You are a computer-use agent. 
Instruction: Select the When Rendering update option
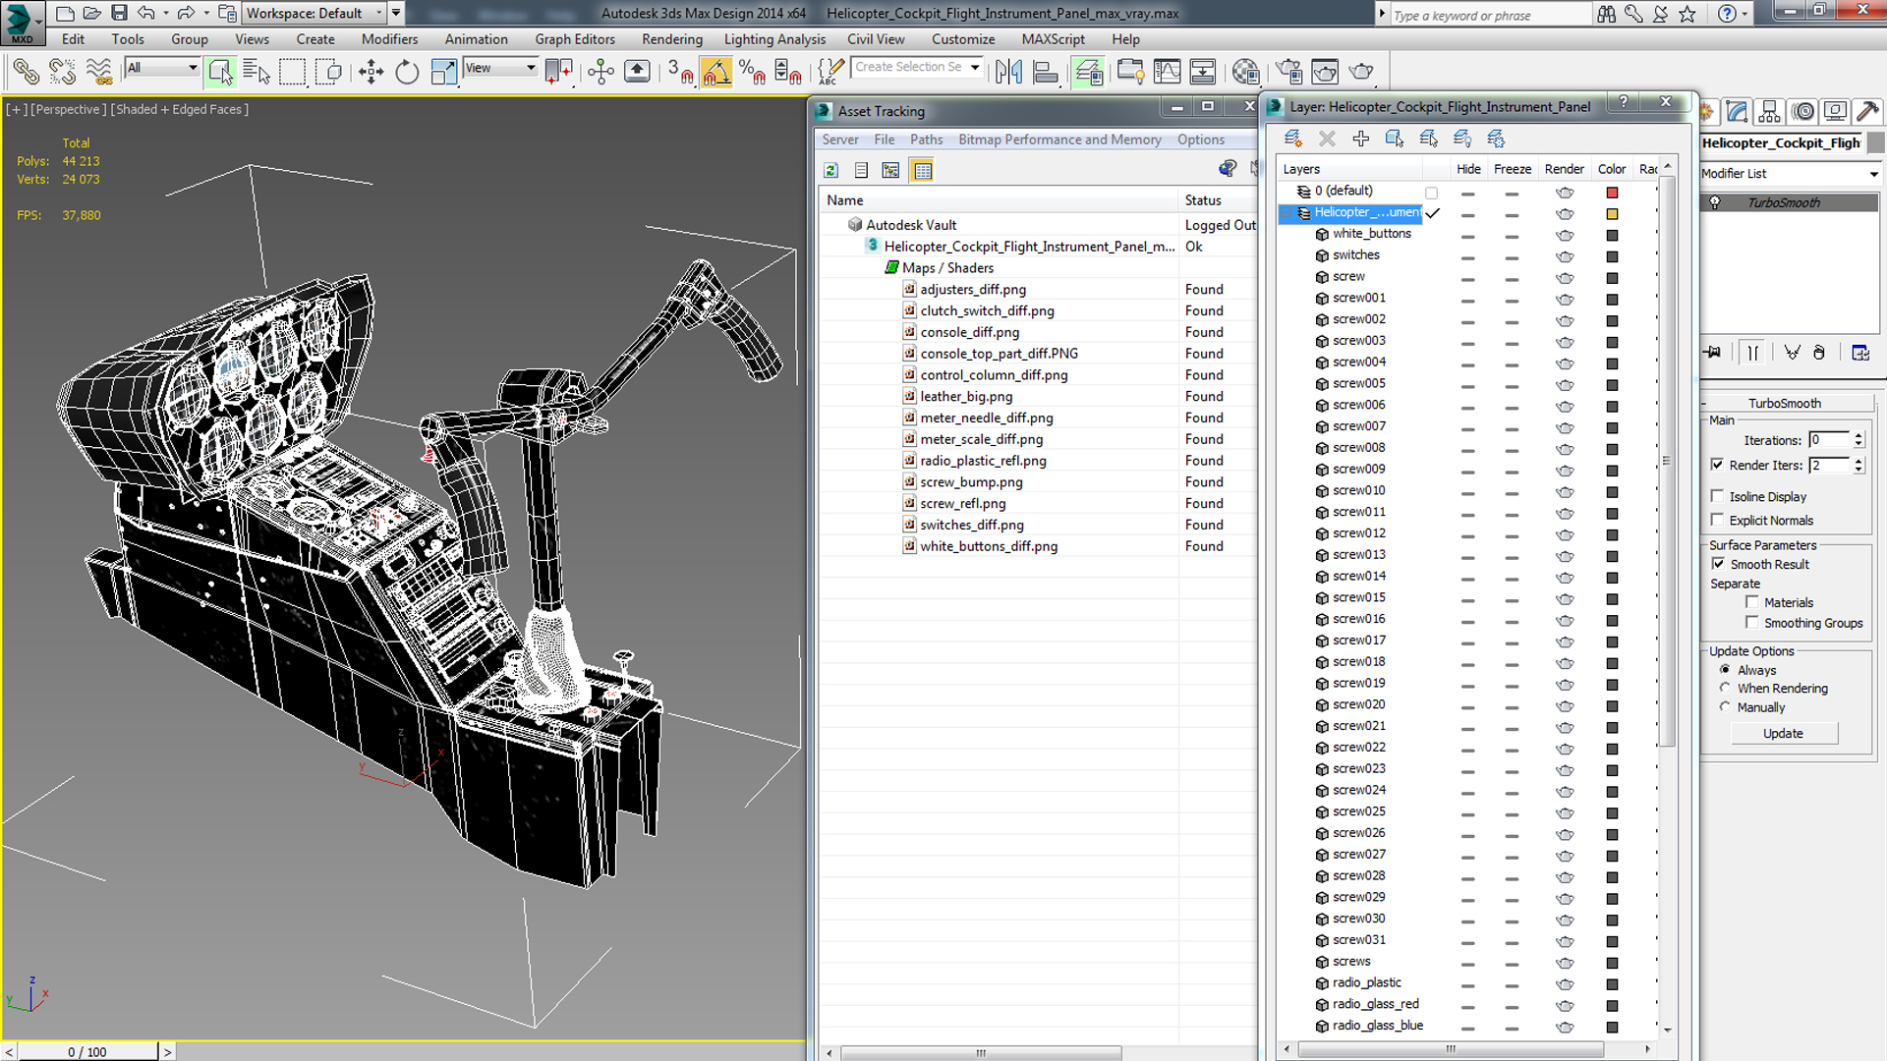tap(1725, 688)
